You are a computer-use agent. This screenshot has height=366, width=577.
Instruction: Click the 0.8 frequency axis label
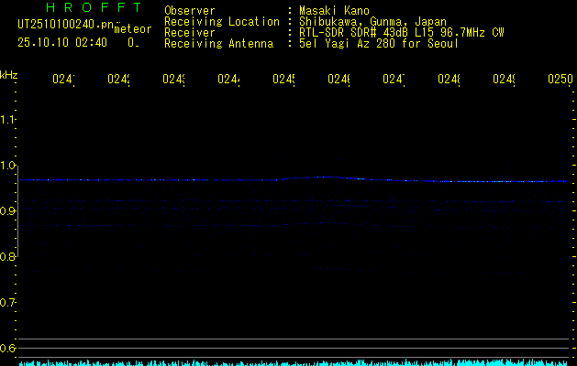8,257
